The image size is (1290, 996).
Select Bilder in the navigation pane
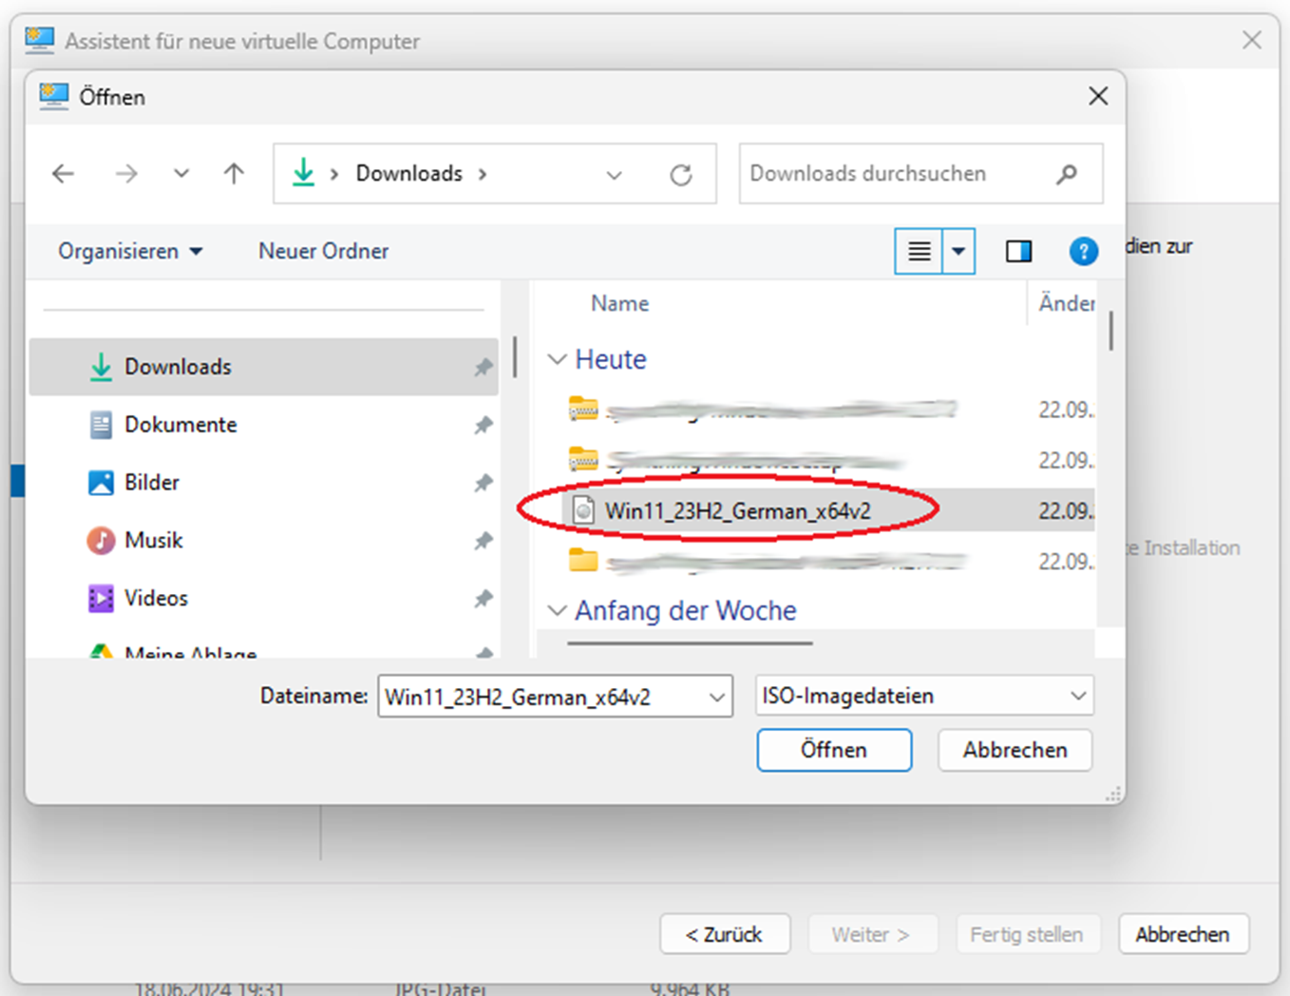point(263,483)
